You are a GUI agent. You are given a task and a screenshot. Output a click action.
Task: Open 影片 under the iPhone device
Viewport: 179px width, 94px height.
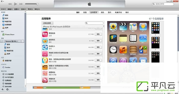(7, 48)
